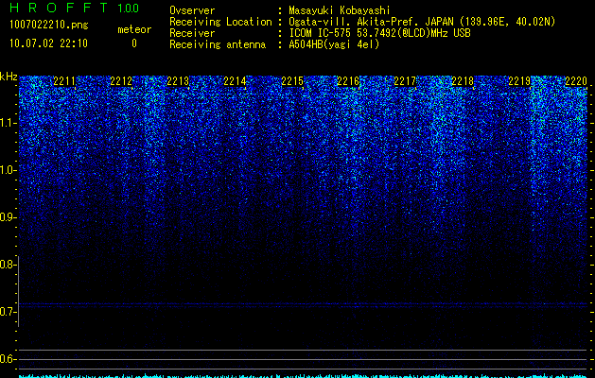This screenshot has height=378, width=595.
Task: Click time marker 2215
Action: click(x=292, y=81)
